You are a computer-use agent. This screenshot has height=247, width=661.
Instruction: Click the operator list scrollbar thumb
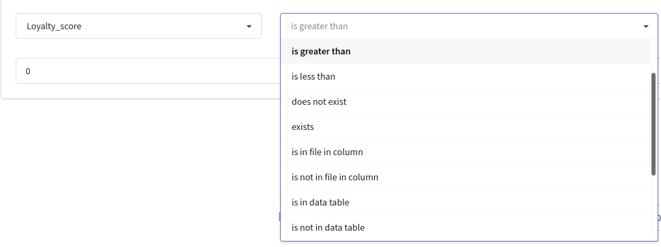point(654,124)
